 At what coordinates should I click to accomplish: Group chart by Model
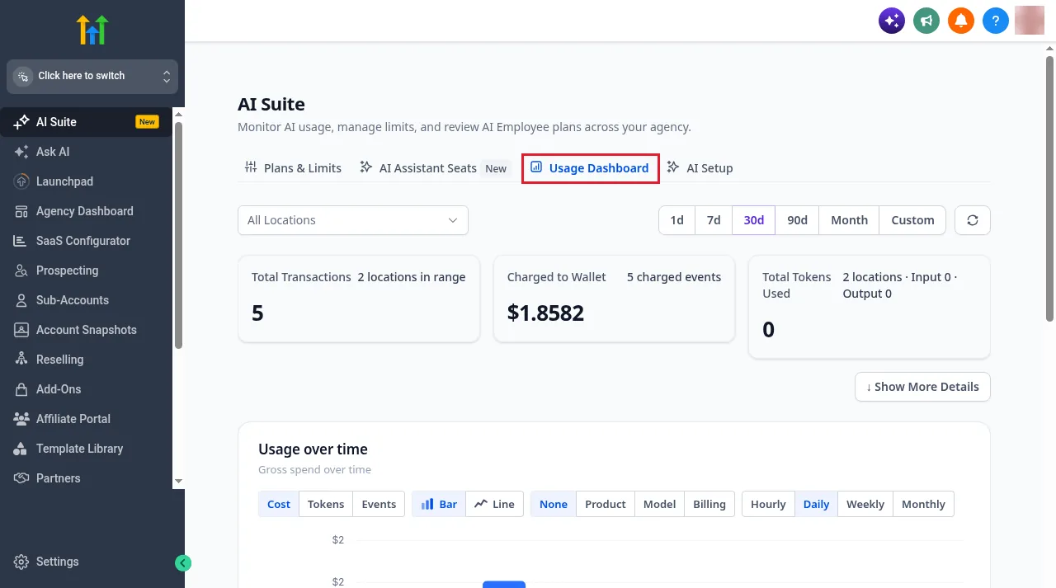click(659, 504)
